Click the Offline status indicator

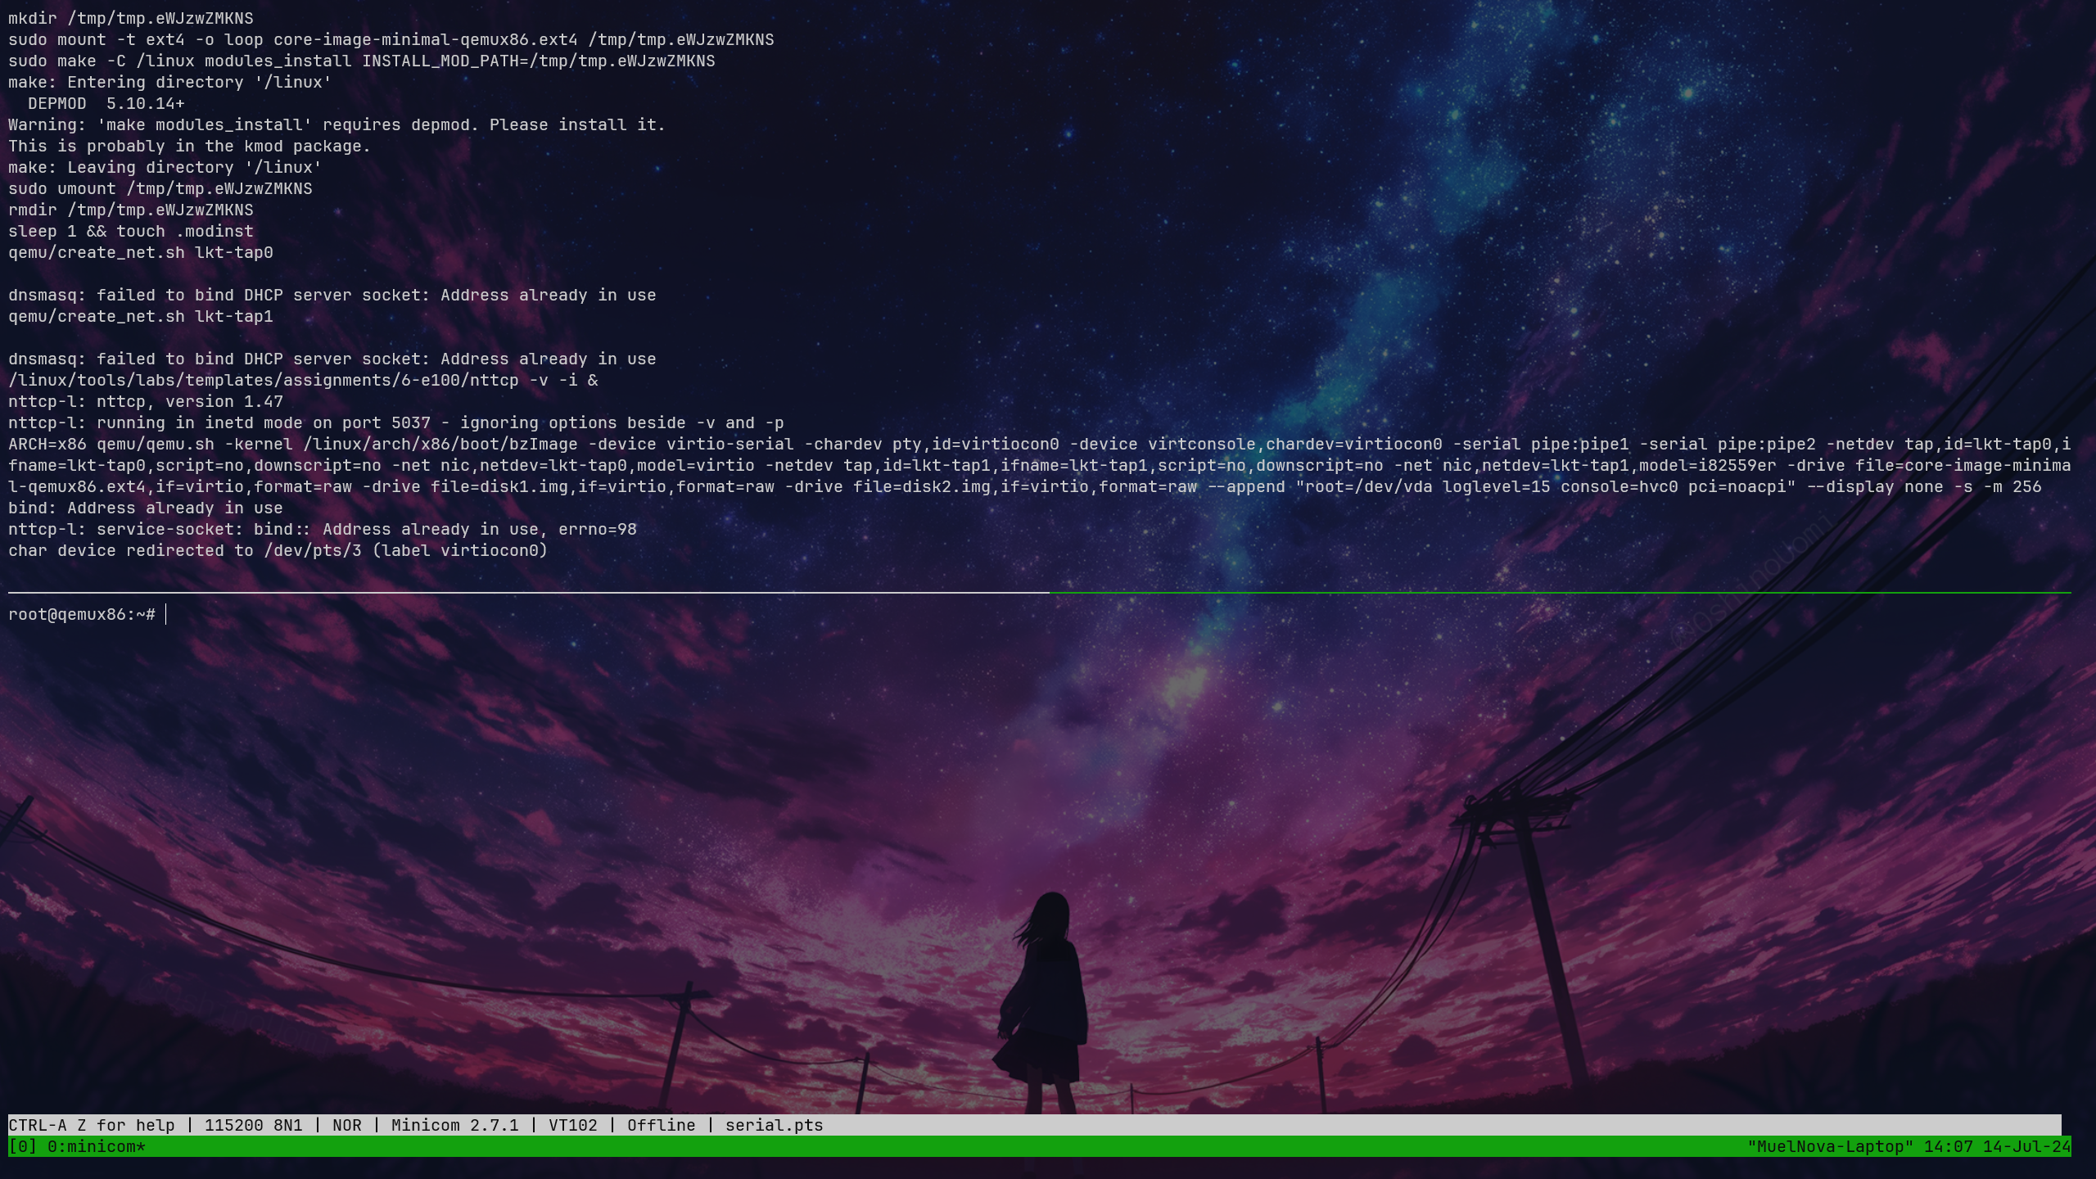click(x=661, y=1125)
